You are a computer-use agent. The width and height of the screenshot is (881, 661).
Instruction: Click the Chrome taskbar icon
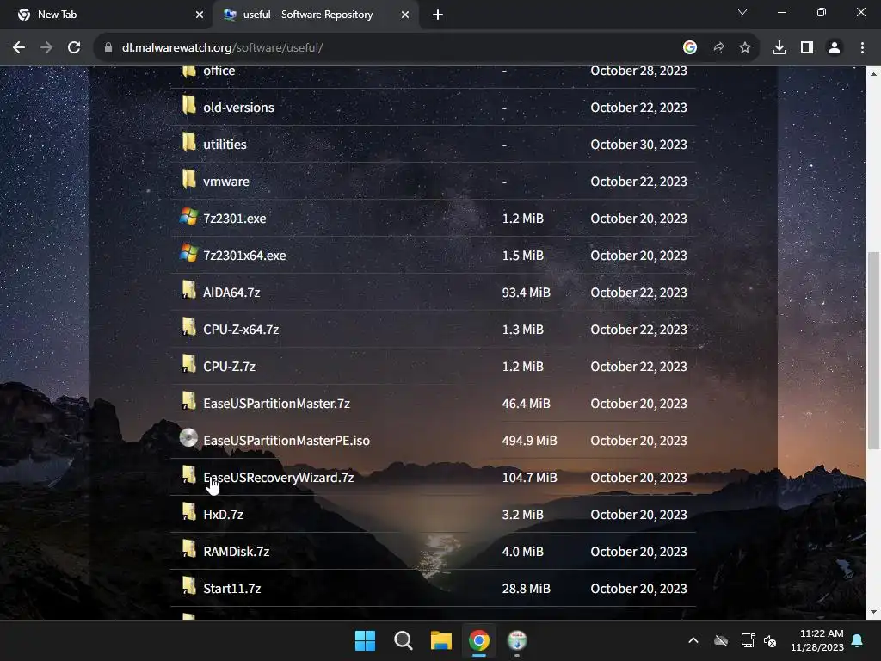click(478, 640)
